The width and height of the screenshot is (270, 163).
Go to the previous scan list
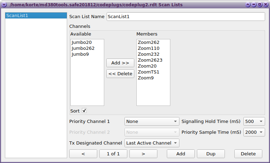(83, 154)
